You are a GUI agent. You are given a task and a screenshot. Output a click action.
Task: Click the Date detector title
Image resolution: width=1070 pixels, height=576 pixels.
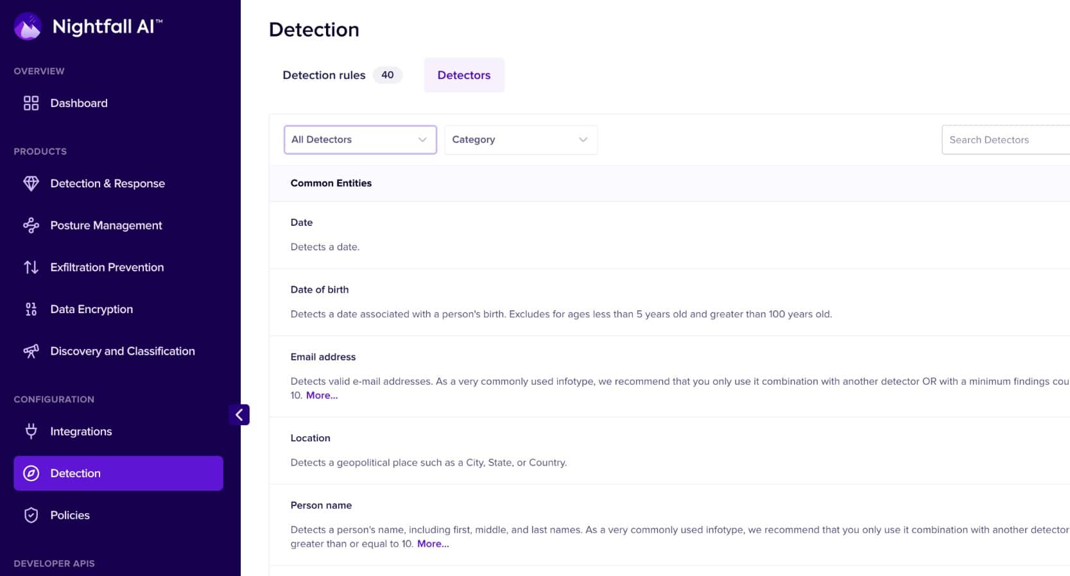(302, 223)
